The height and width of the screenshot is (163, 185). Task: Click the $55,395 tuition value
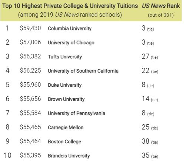point(30,156)
